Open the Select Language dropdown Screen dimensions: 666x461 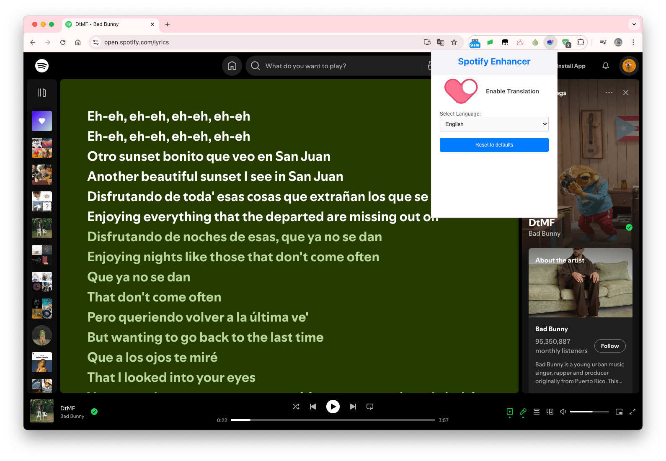(x=494, y=124)
